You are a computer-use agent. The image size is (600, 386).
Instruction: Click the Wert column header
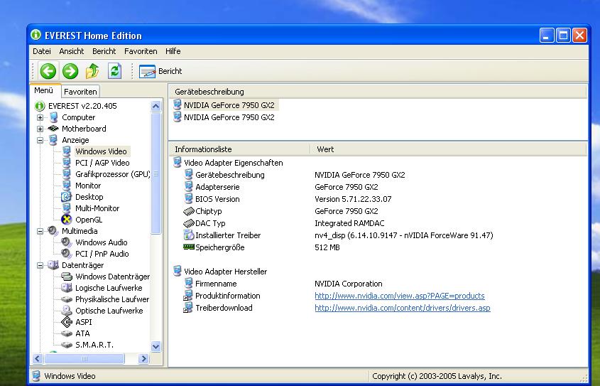coord(448,149)
